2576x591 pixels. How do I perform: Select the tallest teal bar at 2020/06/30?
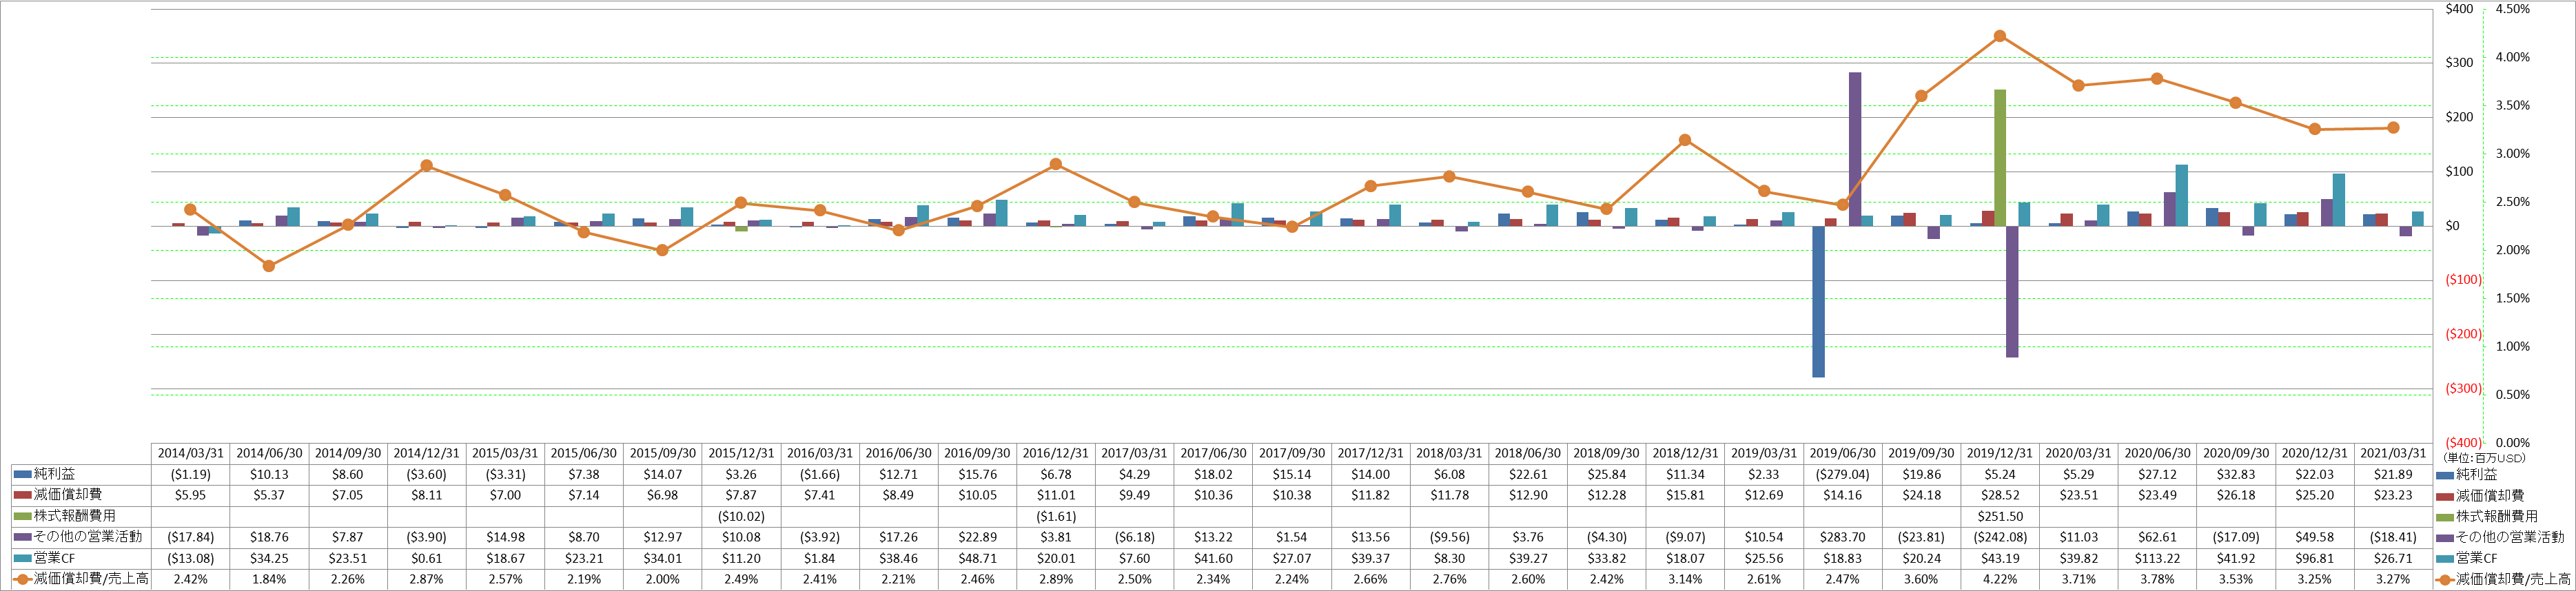pyautogui.click(x=2181, y=195)
